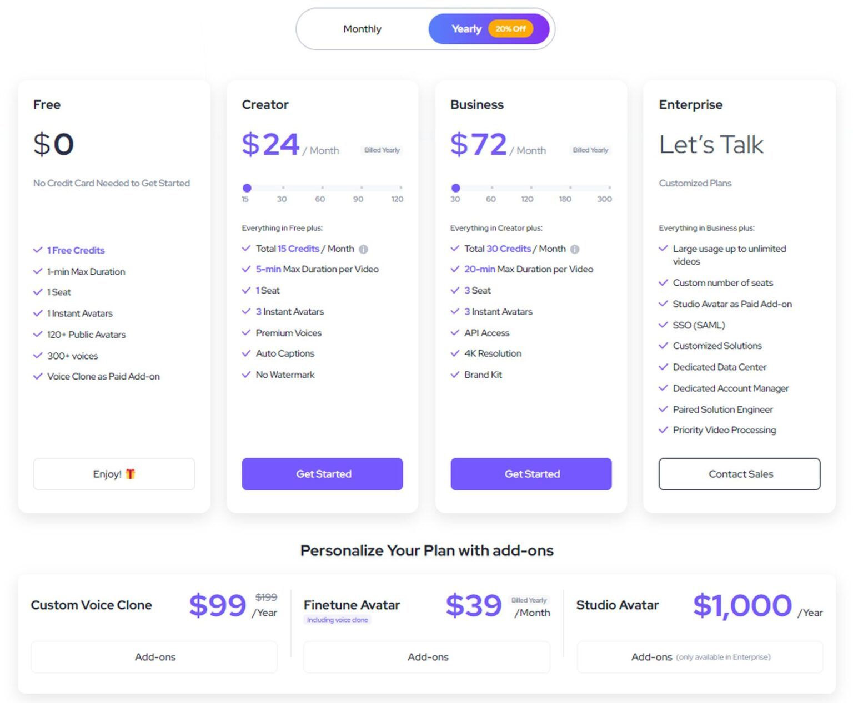This screenshot has height=703, width=853.
Task: Click Get Started on the Creator plan
Action: point(322,474)
